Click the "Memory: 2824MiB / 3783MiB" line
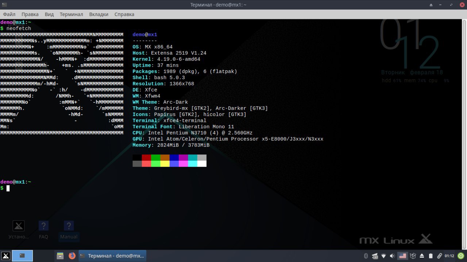Screen dimensions: 467x262 pyautogui.click(x=171, y=145)
